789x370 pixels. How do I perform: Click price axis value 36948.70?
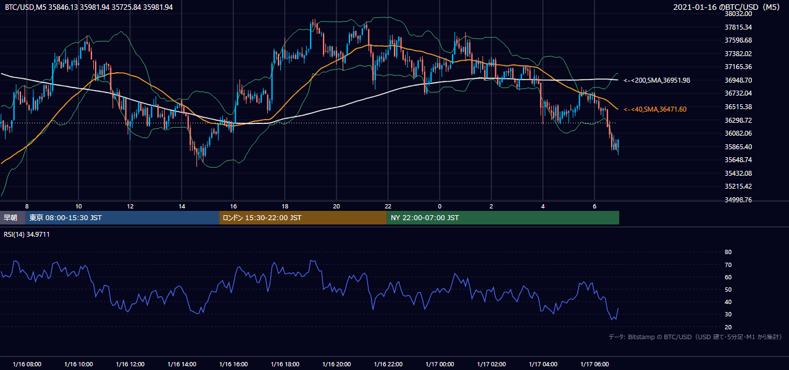click(x=738, y=80)
